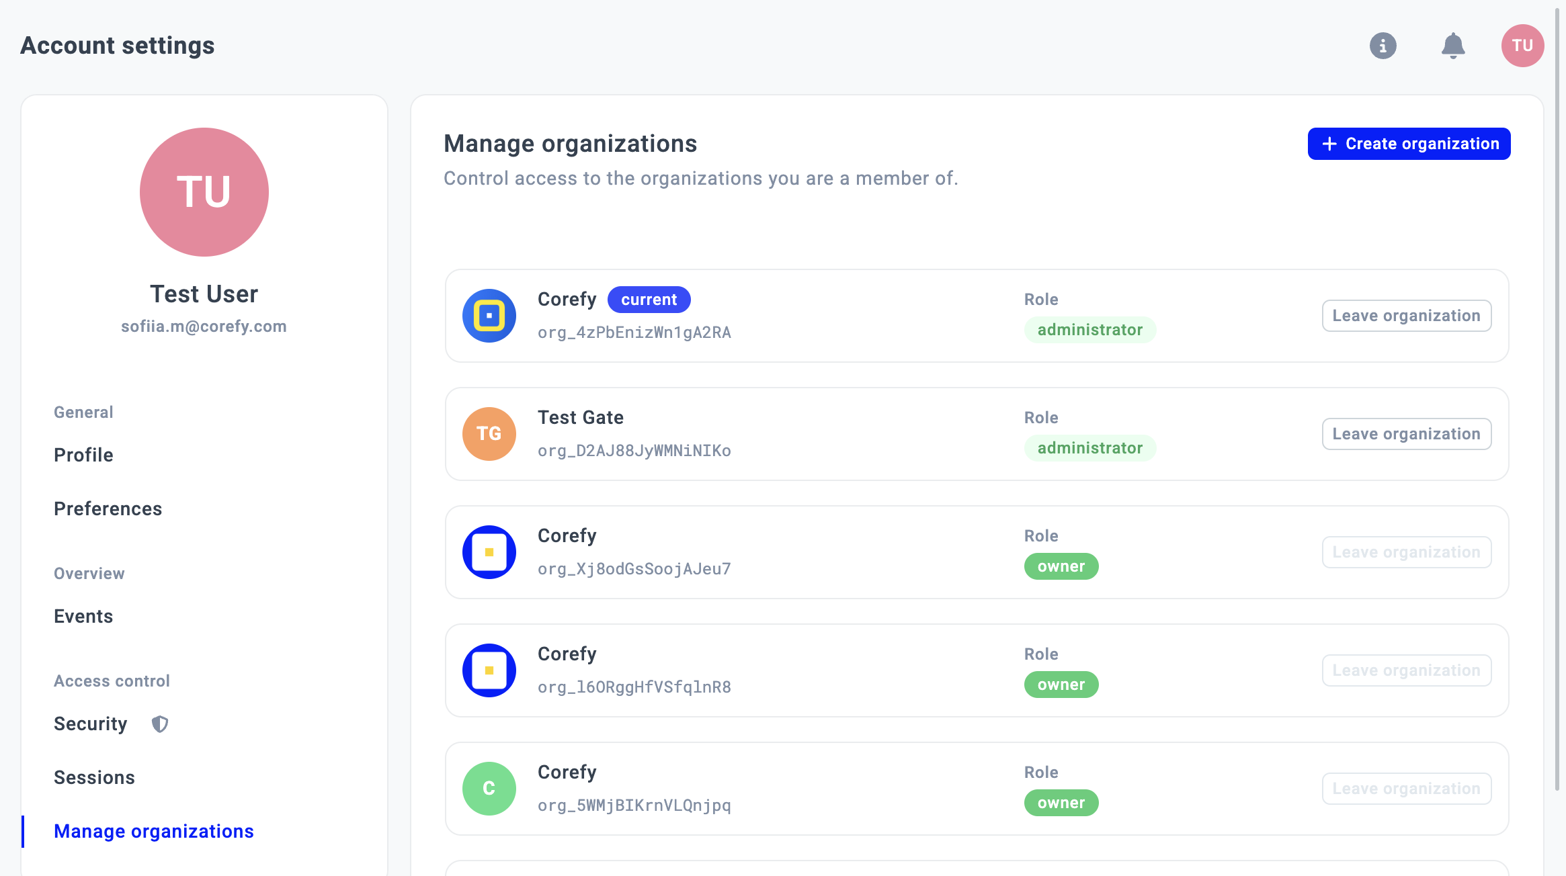Click the current Corefy organization logo
Screen dimensions: 1566x876
[x=489, y=316]
